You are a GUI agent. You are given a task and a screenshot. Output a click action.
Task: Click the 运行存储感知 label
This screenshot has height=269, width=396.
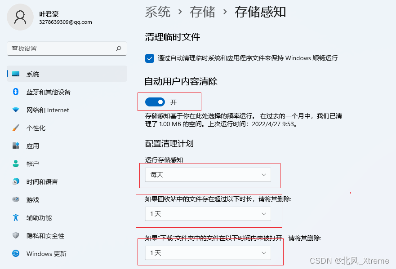[164, 160]
